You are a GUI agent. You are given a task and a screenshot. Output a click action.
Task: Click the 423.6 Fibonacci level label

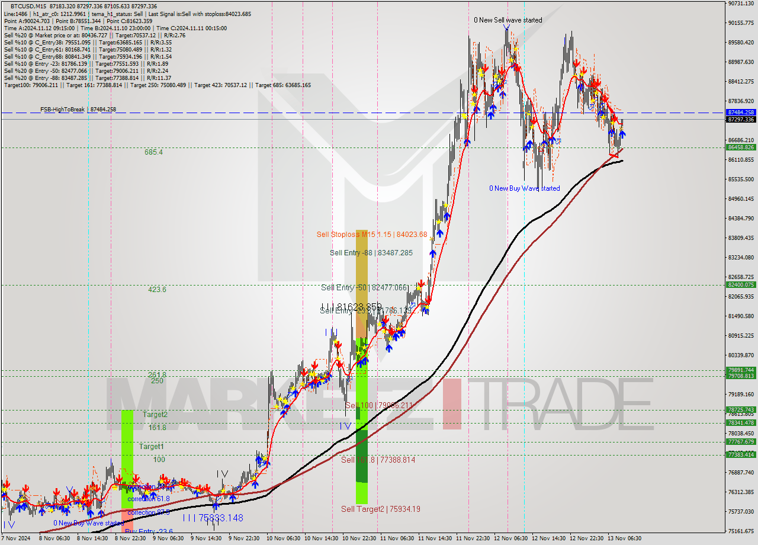click(x=157, y=290)
